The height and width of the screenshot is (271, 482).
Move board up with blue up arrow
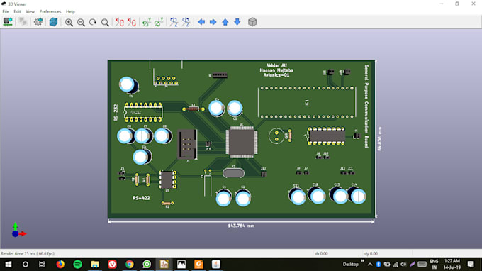[x=225, y=22]
